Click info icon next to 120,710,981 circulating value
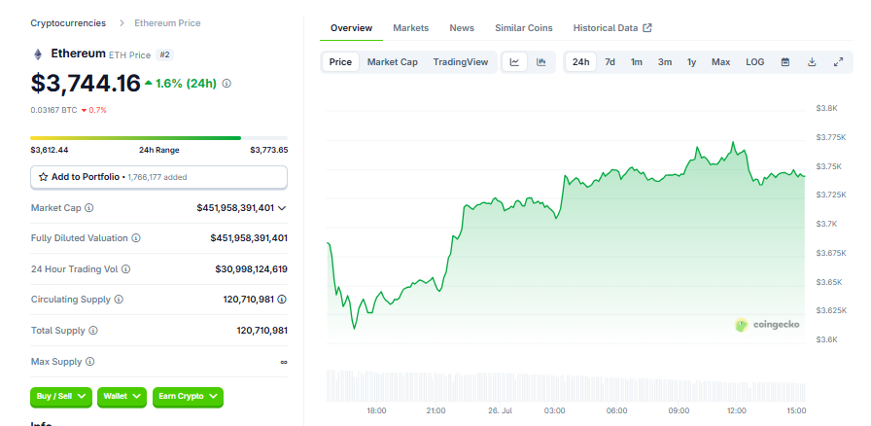 282,300
